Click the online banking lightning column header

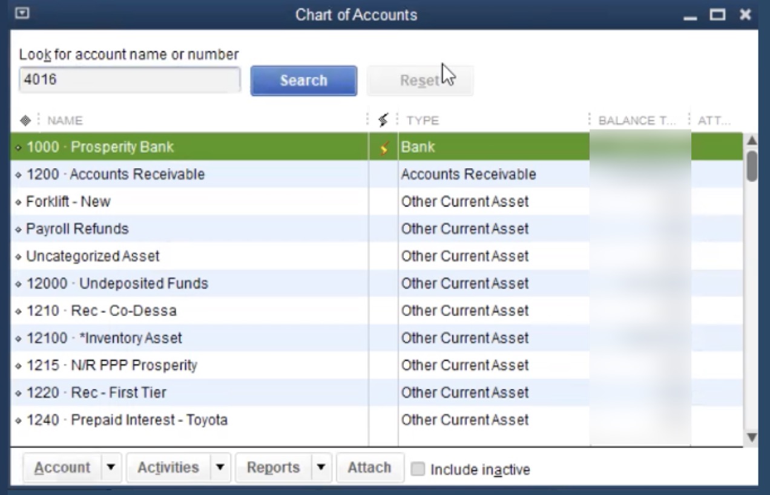383,120
